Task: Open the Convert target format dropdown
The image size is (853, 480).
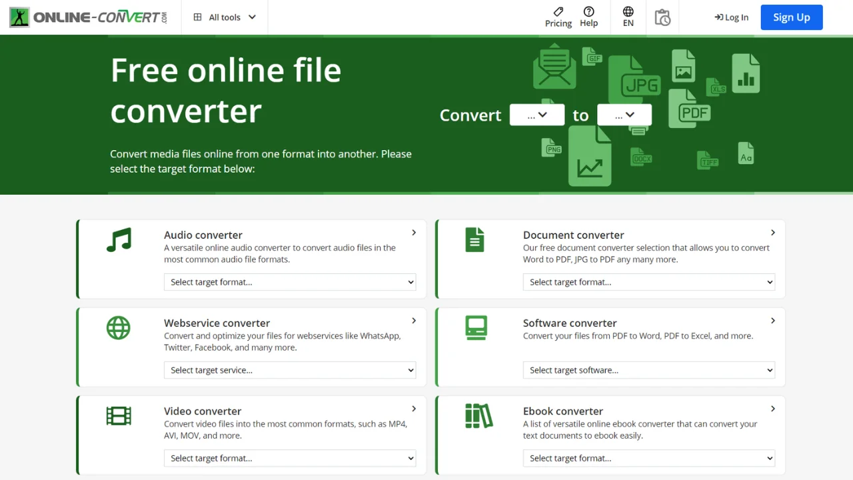Action: tap(624, 115)
